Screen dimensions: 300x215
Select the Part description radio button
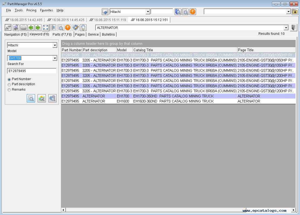(x=9, y=84)
